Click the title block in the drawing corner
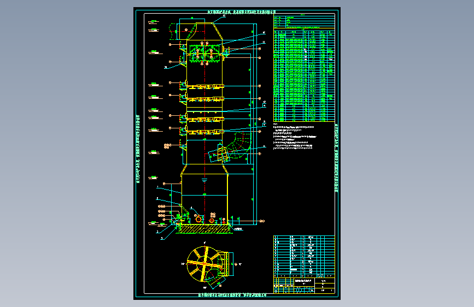This screenshot has width=474, height=307. 304,286
